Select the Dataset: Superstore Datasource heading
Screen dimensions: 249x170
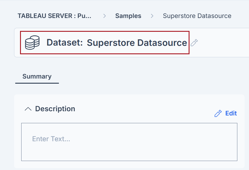coord(117,43)
